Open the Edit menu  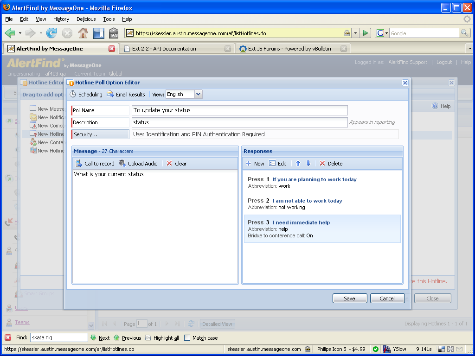pos(24,19)
